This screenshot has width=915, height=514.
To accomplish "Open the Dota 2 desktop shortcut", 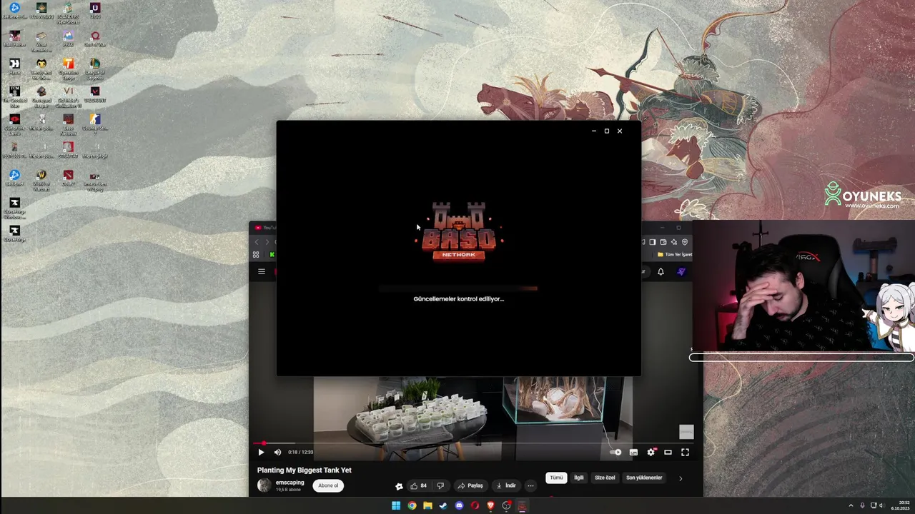I will (68, 178).
